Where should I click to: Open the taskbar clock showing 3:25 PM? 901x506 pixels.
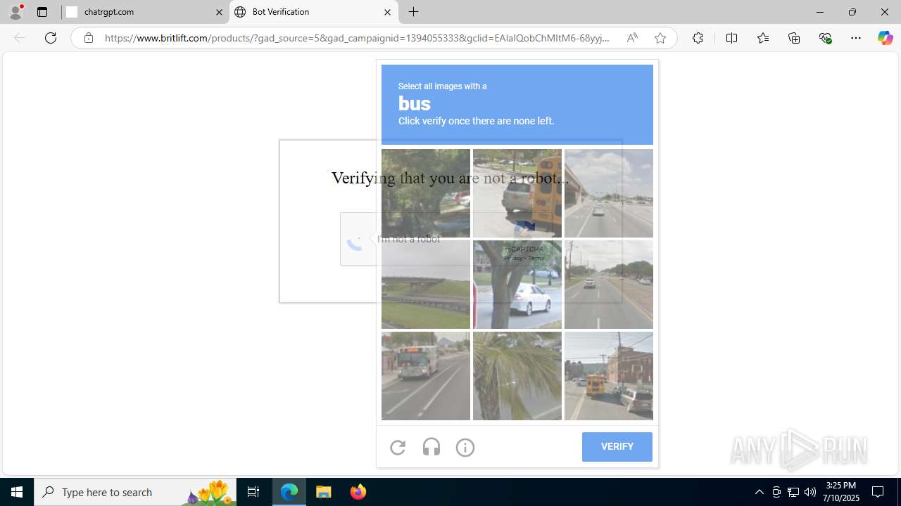click(842, 492)
